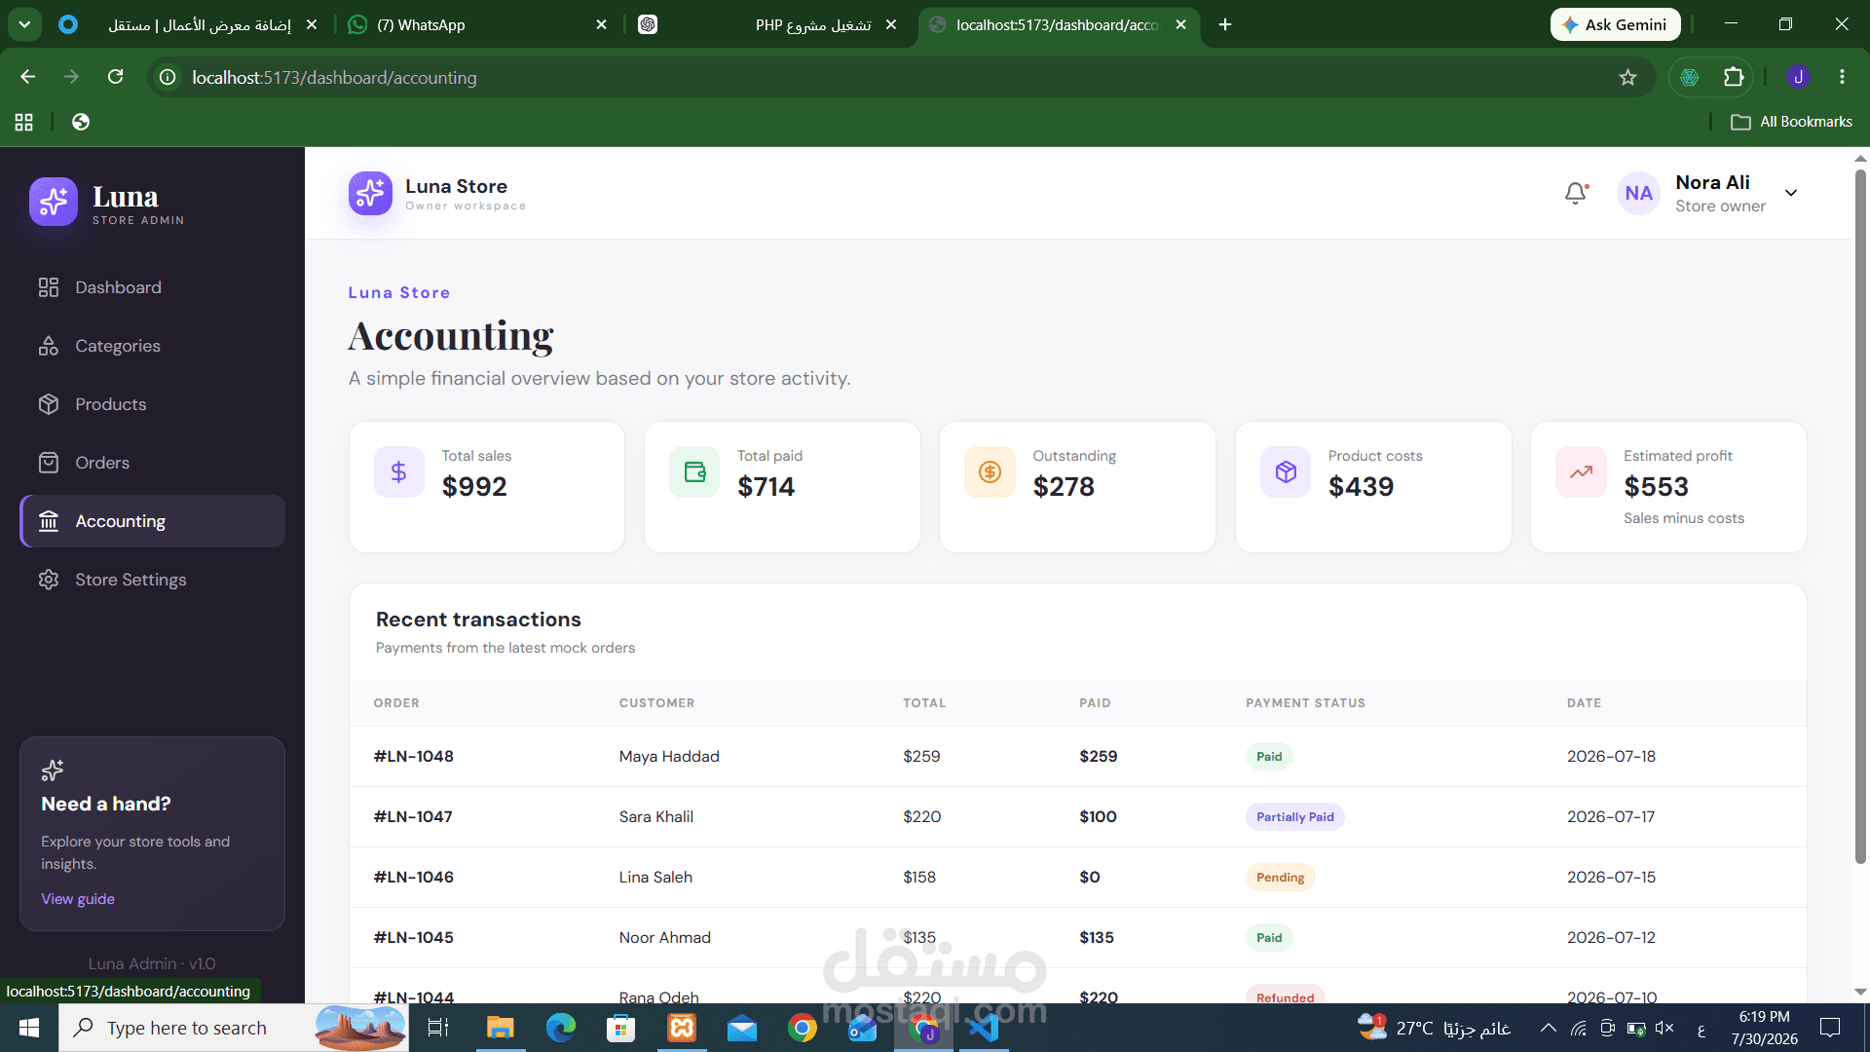Open Orders in the sidebar

coord(152,463)
